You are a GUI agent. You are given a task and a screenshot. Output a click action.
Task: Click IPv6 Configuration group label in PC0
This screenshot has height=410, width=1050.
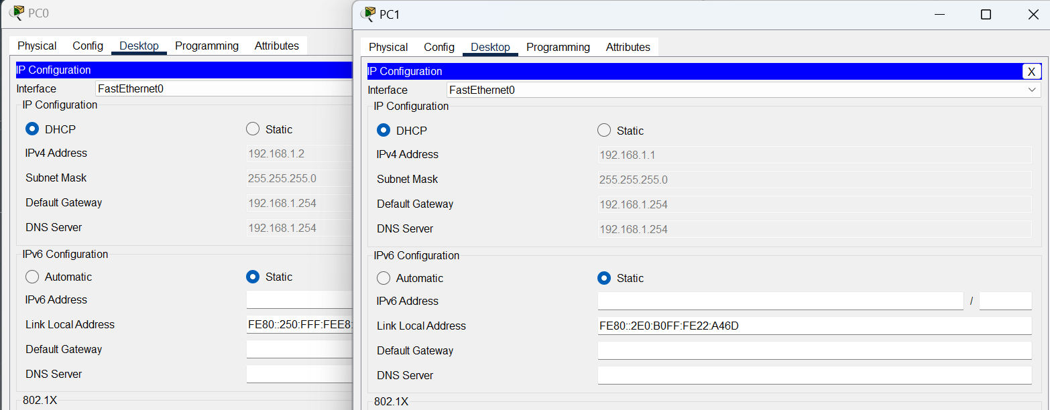(x=65, y=254)
